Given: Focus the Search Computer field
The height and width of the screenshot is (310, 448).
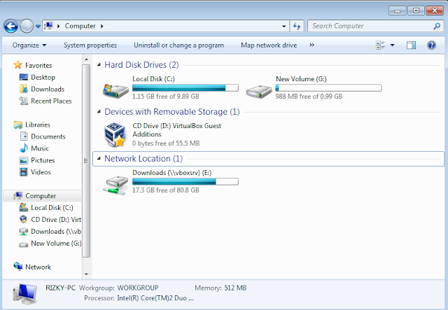Looking at the screenshot, I should [x=375, y=26].
